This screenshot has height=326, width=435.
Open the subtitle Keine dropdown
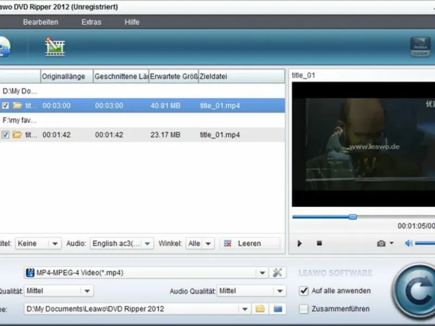click(38, 243)
